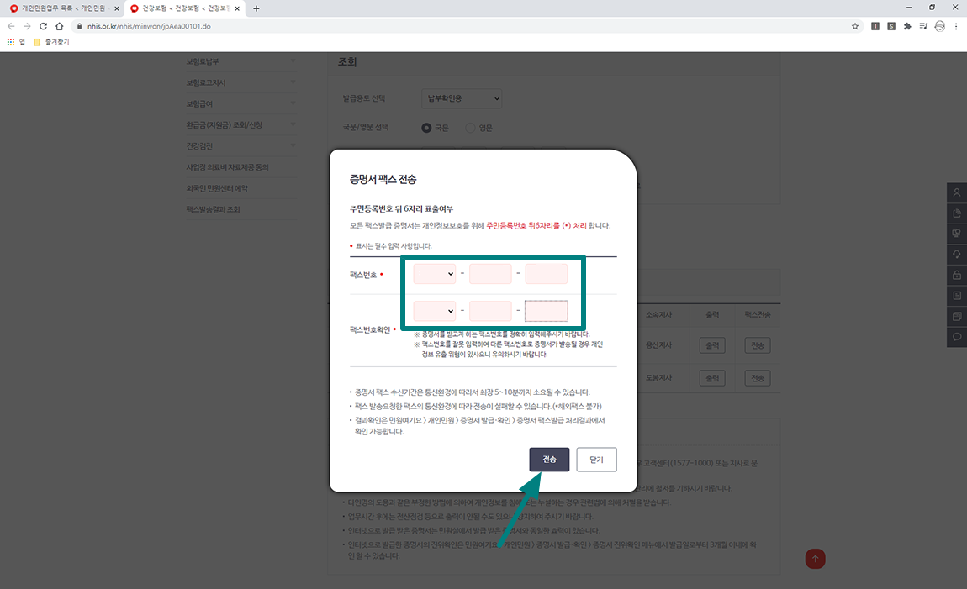Open 팩스발송결과 조회 menu item
The width and height of the screenshot is (967, 589).
(214, 209)
